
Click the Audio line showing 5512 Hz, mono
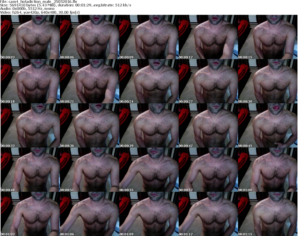click(27, 9)
